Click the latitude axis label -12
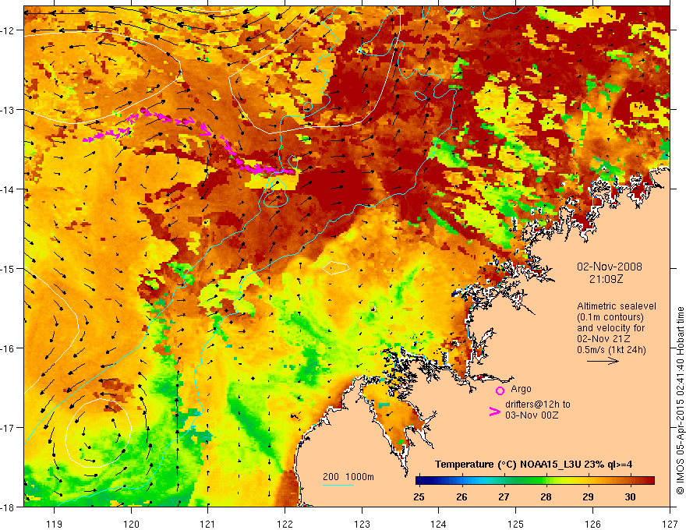686x530 pixels. (9, 30)
